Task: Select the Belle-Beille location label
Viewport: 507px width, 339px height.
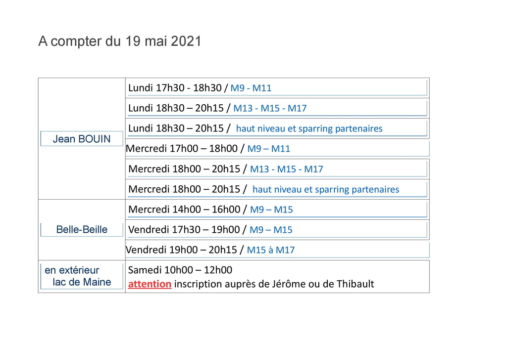Action: coord(82,229)
